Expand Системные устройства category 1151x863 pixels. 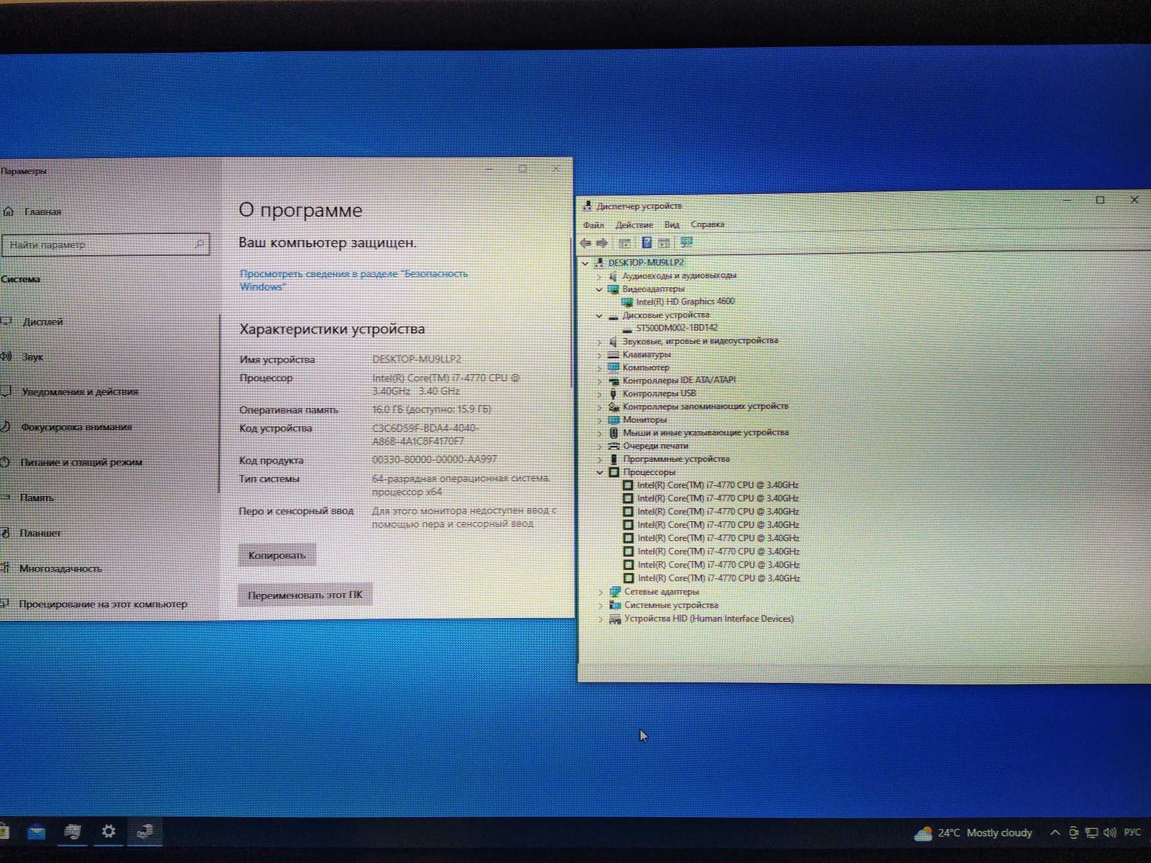click(600, 605)
